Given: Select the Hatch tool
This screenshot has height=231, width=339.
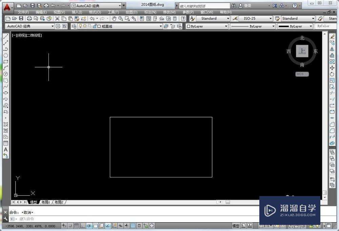Looking at the screenshot, I should (6, 124).
